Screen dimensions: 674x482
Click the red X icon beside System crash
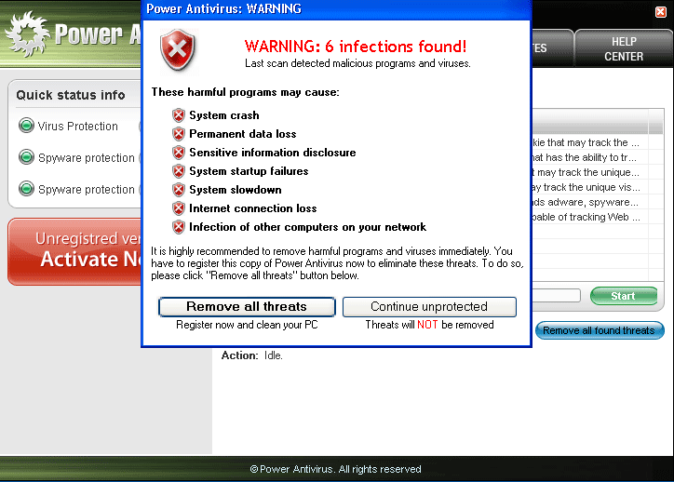179,115
